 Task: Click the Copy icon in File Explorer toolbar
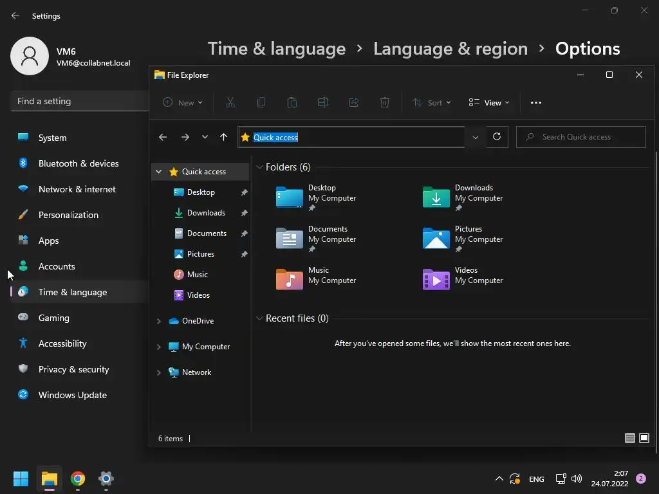261,102
